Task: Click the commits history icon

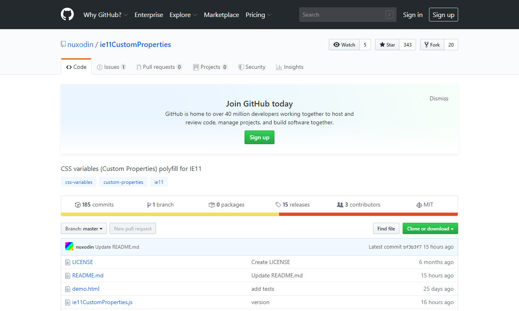Action: tap(78, 205)
